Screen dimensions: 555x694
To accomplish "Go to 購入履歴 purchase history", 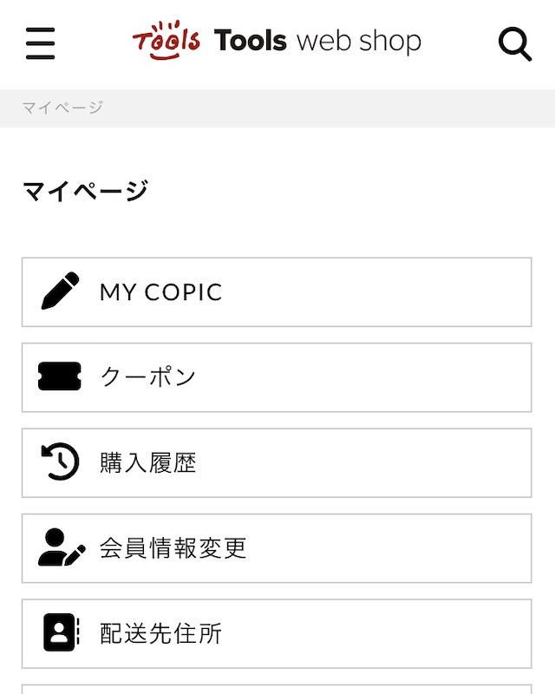I will point(277,463).
